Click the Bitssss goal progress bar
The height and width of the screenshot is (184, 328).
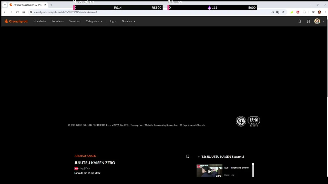tap(212, 8)
